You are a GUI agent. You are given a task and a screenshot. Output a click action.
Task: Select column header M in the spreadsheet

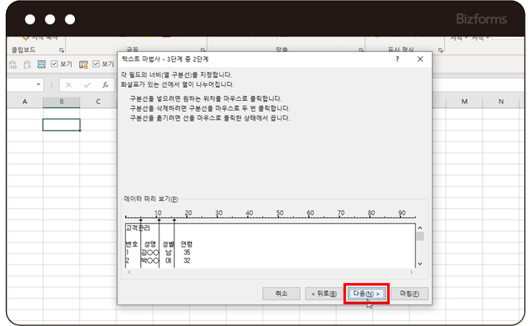point(465,102)
